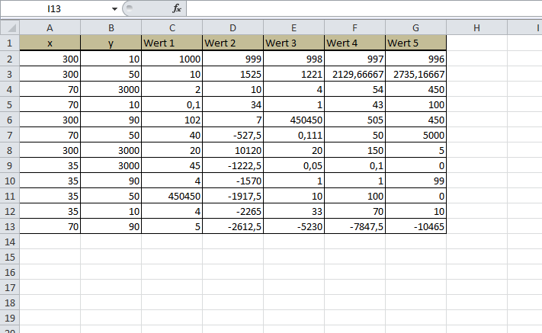Select column B header
Screen dimensions: 542x333
coord(111,27)
